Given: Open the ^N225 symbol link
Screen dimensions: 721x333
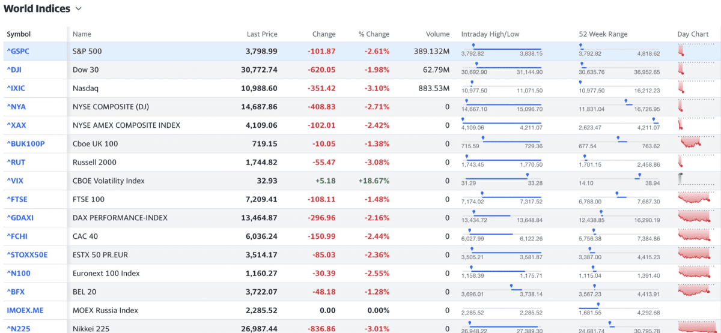Looking at the screenshot, I should pos(19,329).
